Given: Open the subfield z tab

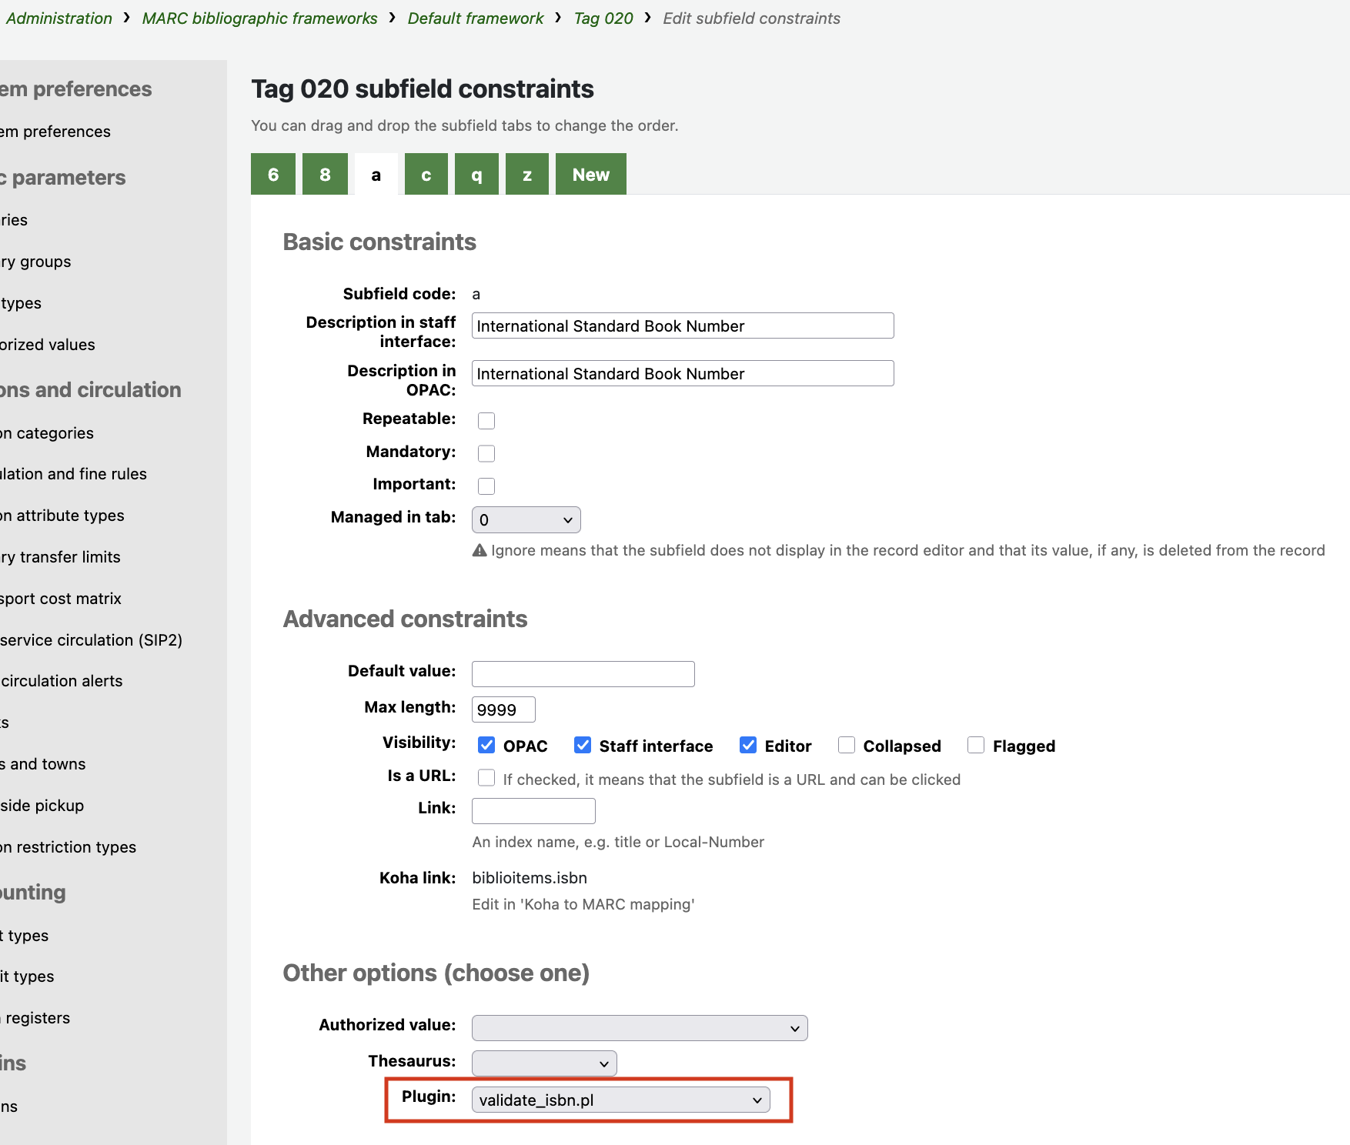Looking at the screenshot, I should (x=527, y=175).
